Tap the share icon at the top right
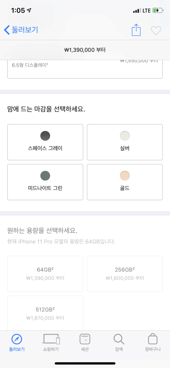The height and width of the screenshot is (368, 170). 136,30
